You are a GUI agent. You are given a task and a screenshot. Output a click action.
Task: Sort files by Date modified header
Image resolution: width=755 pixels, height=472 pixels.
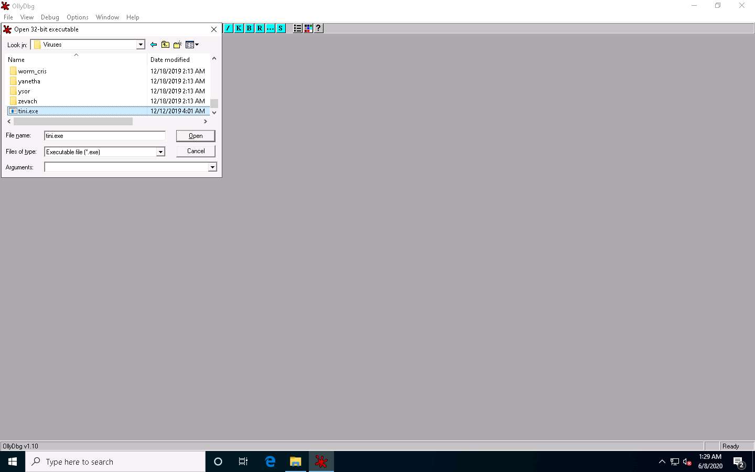point(178,59)
